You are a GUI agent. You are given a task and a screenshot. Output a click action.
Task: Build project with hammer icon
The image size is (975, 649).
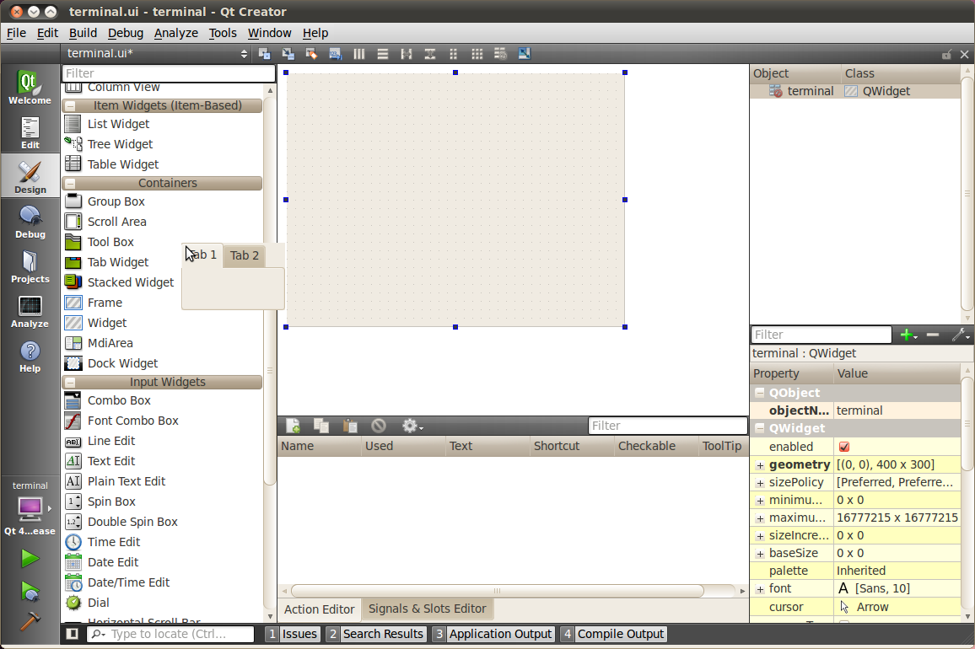(x=30, y=621)
